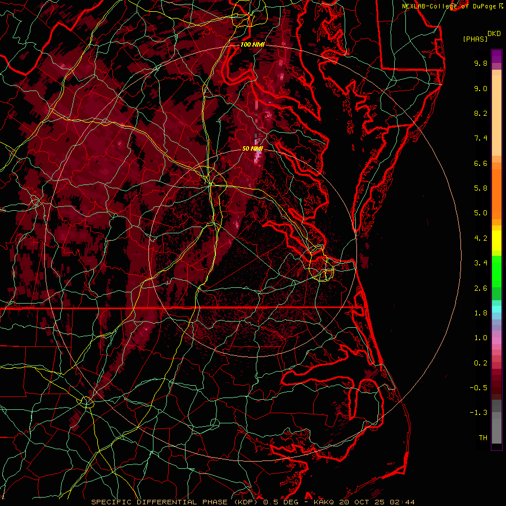Select the 9.0 scale value
Viewport: 506px width, 506px height.
481,88
